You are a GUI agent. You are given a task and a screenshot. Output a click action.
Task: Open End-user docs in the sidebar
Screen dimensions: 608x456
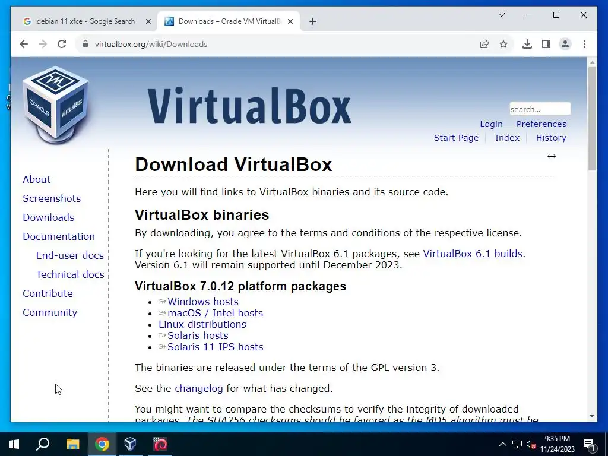(70, 255)
